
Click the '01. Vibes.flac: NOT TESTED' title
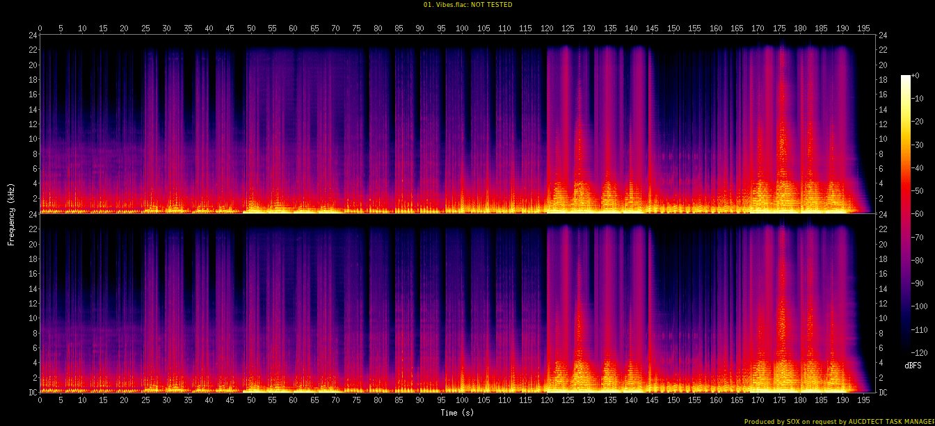[x=467, y=5]
